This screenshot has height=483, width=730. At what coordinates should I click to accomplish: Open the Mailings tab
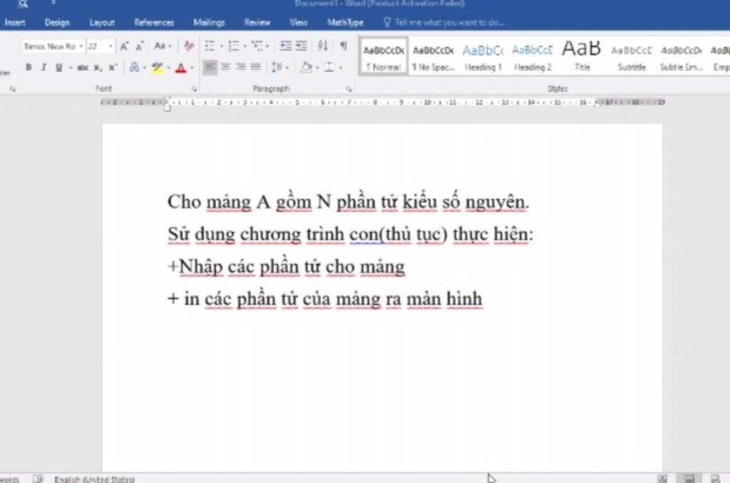point(209,22)
